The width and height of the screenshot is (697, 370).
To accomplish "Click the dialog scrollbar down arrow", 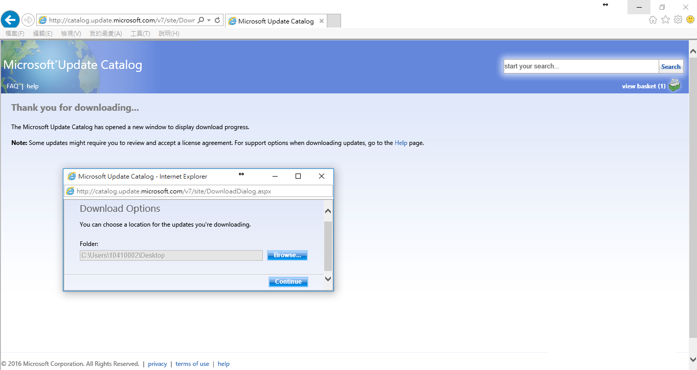I will tap(328, 279).
